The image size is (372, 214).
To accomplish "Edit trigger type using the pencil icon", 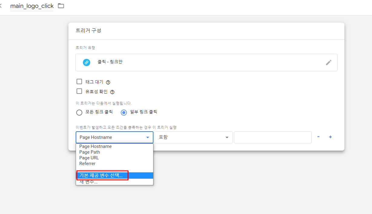I will click(329, 62).
